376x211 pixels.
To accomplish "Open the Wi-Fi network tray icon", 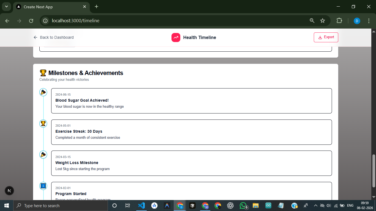I will (x=336, y=206).
